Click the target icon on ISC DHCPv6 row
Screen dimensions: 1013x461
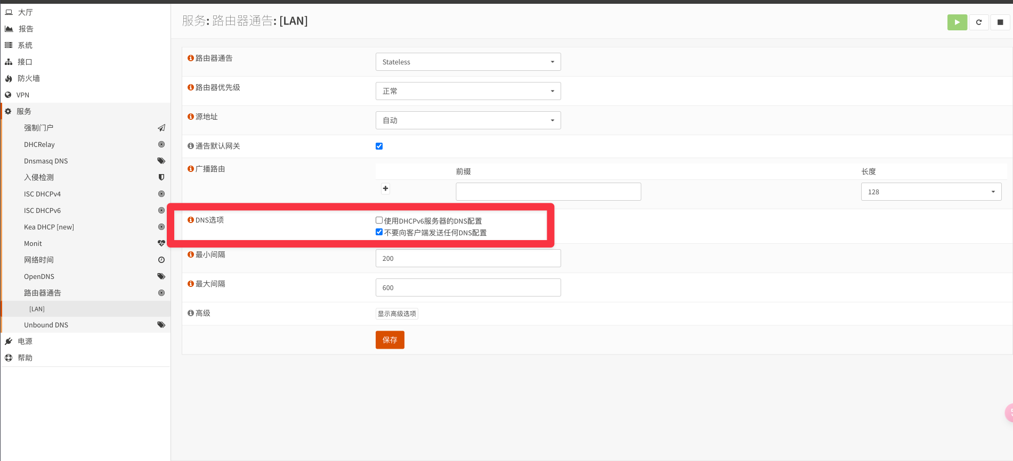click(x=161, y=210)
